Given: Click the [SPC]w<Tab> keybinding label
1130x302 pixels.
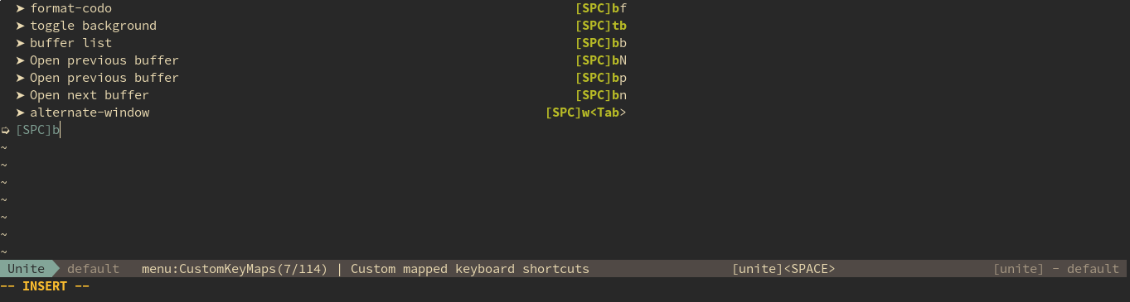Looking at the screenshot, I should (585, 113).
